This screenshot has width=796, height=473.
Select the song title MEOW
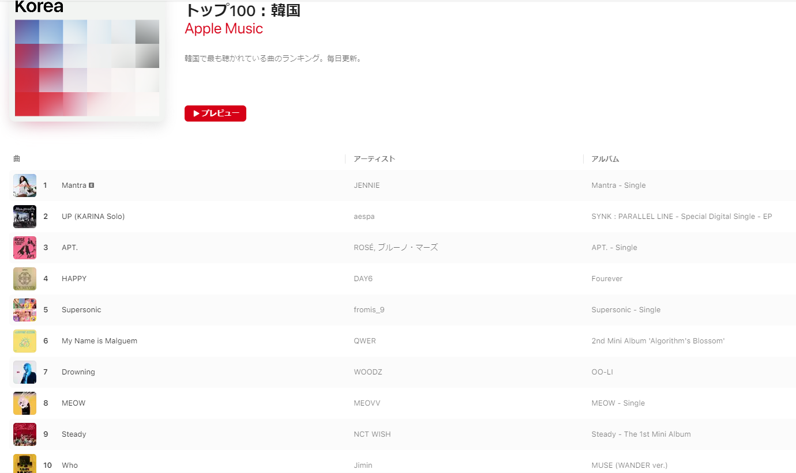click(x=73, y=403)
